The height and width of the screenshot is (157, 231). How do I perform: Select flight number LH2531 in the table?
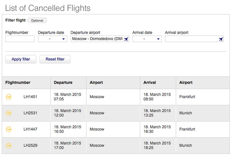pos(30,113)
